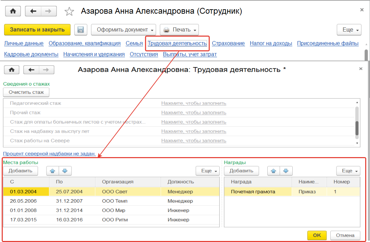
Task: Move workplace row down with arrow icon
Action: point(65,170)
